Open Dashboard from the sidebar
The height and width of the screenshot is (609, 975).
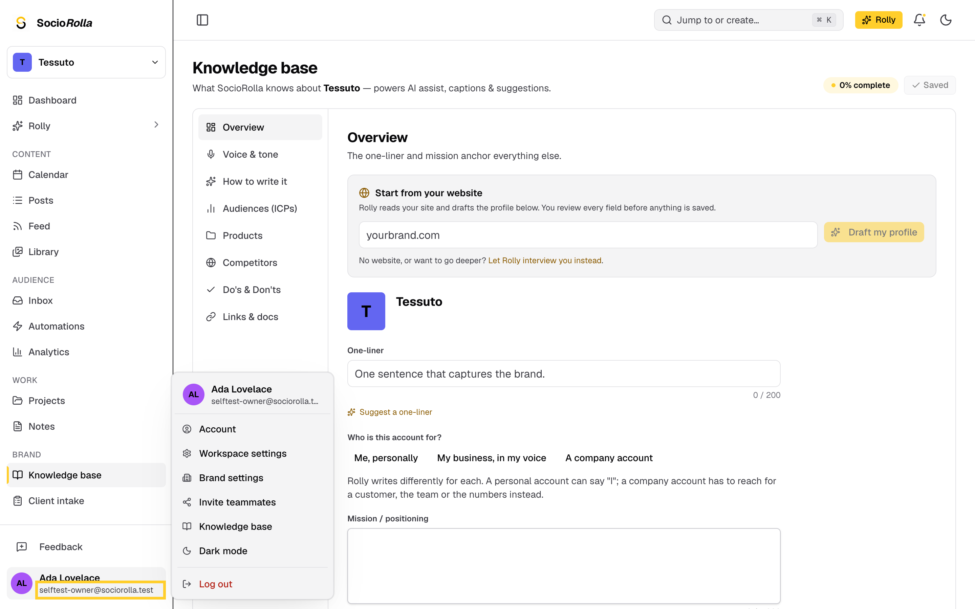pos(86,100)
